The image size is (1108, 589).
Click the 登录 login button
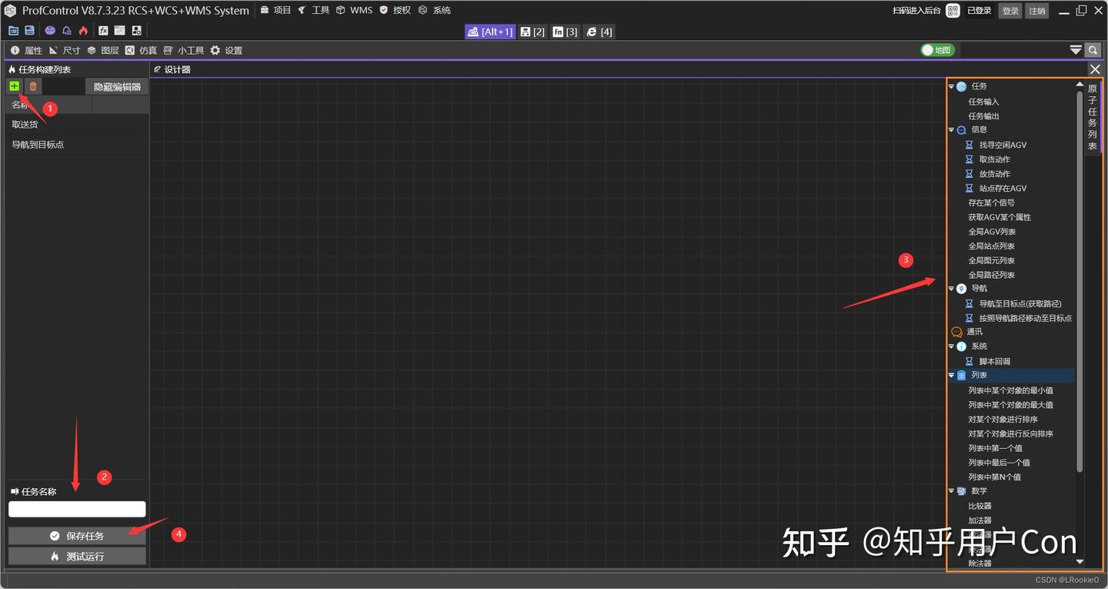point(1010,10)
